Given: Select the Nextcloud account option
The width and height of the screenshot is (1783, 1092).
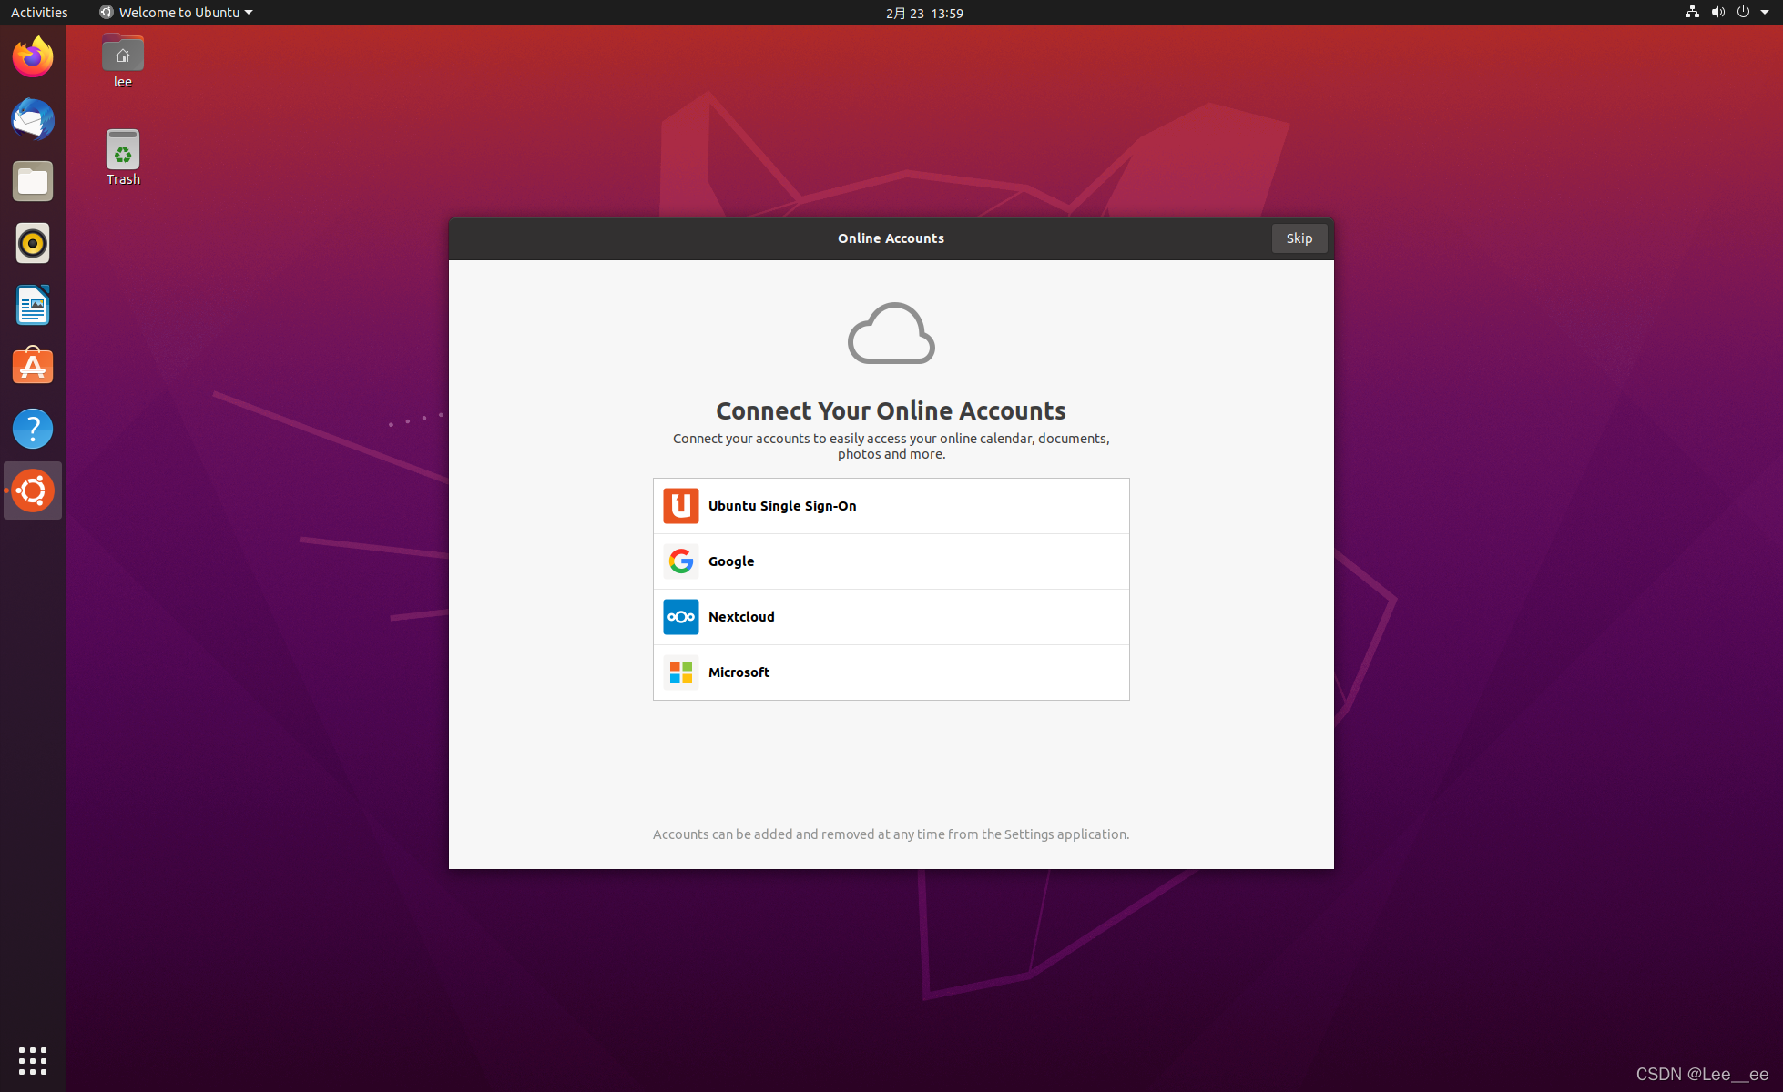Looking at the screenshot, I should pos(891,616).
